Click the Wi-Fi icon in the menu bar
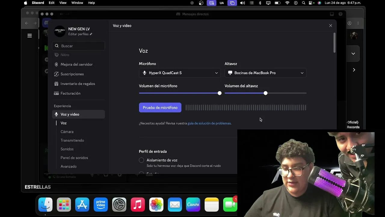The height and width of the screenshot is (217, 385). click(287, 3)
